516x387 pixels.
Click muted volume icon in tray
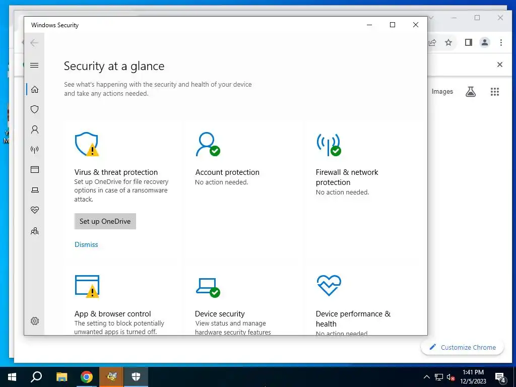click(x=451, y=377)
